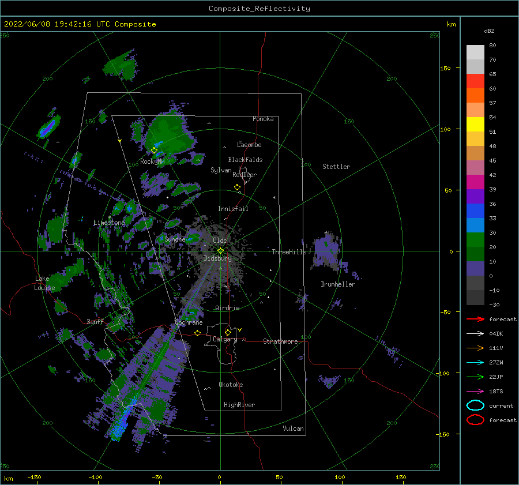The height and width of the screenshot is (485, 519).
Task: Click the 'Limestone' label on the map
Action: pyautogui.click(x=109, y=223)
